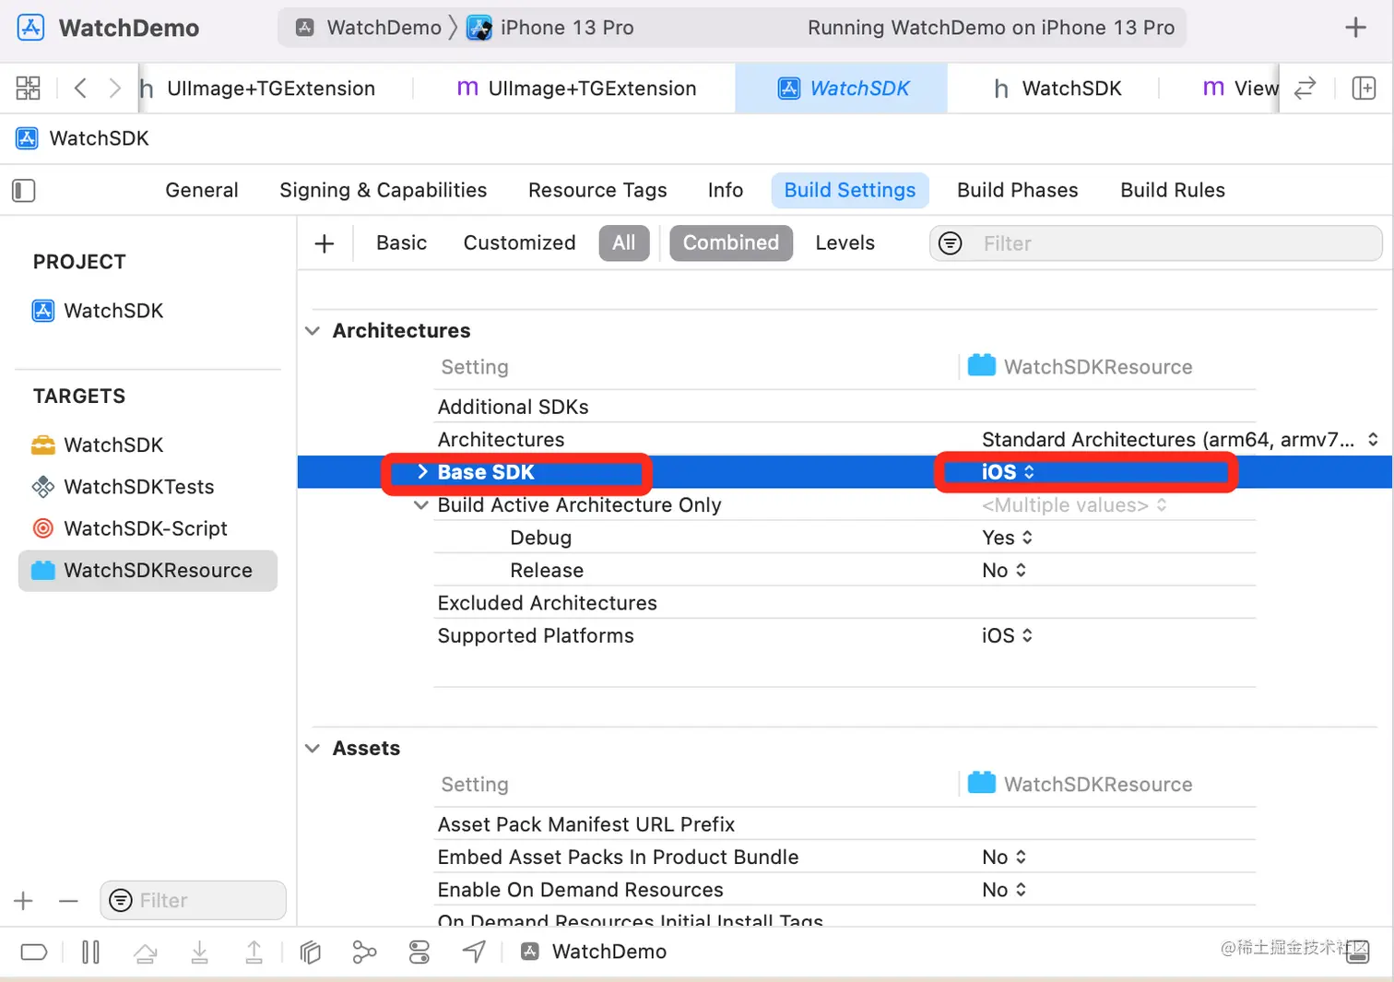Image resolution: width=1394 pixels, height=982 pixels.
Task: Change the Architectures value dropdown
Action: click(1180, 440)
